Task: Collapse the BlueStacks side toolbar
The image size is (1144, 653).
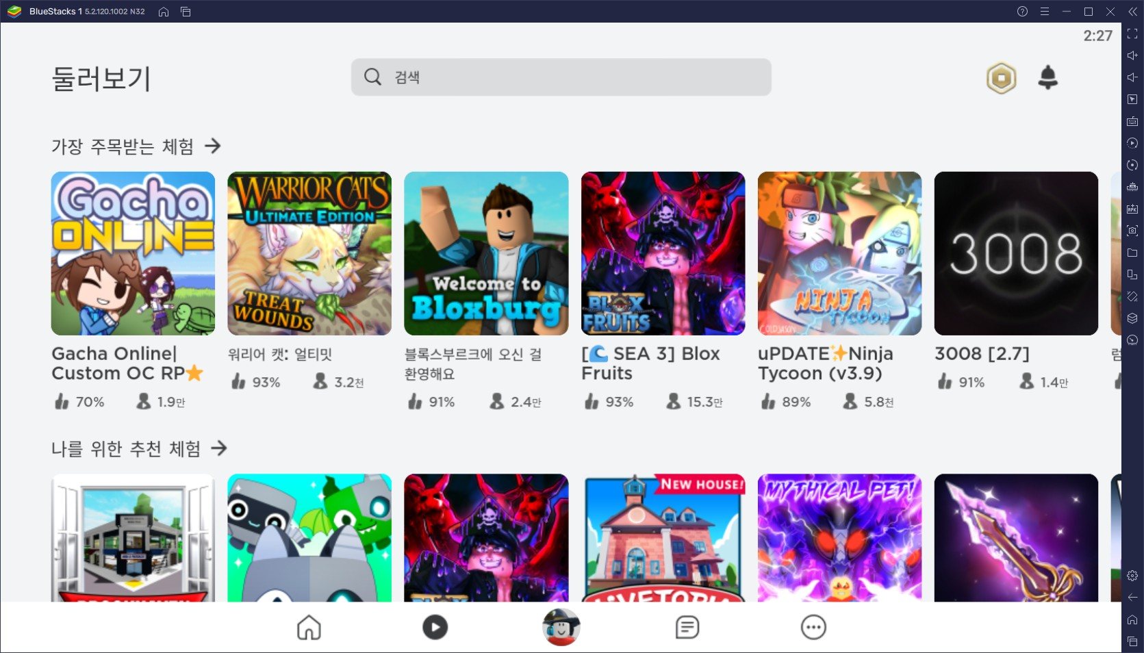Action: (1132, 12)
